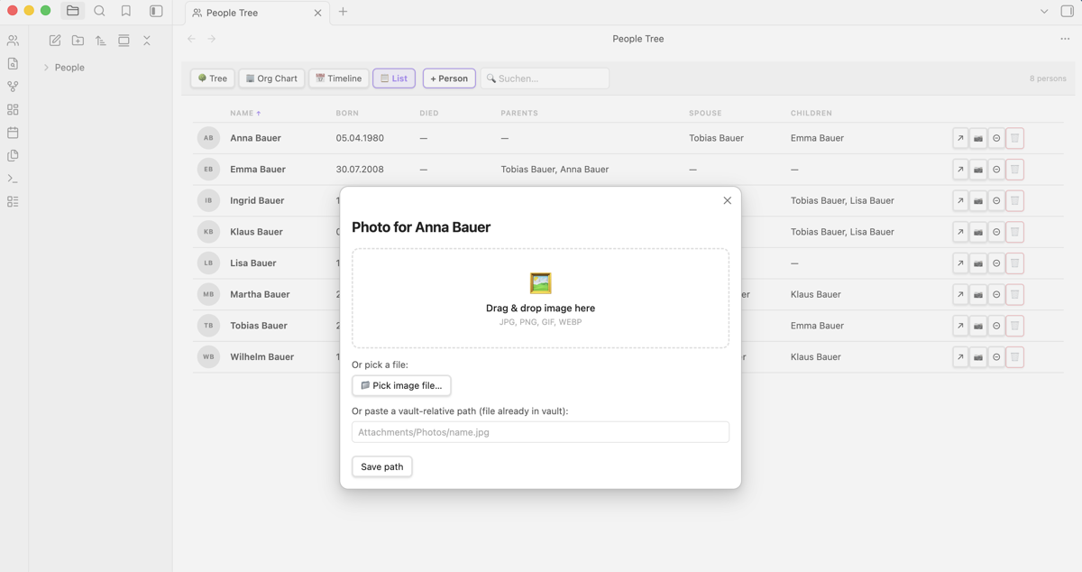Click the name Wilhelm Bauer in the list

pos(262,356)
